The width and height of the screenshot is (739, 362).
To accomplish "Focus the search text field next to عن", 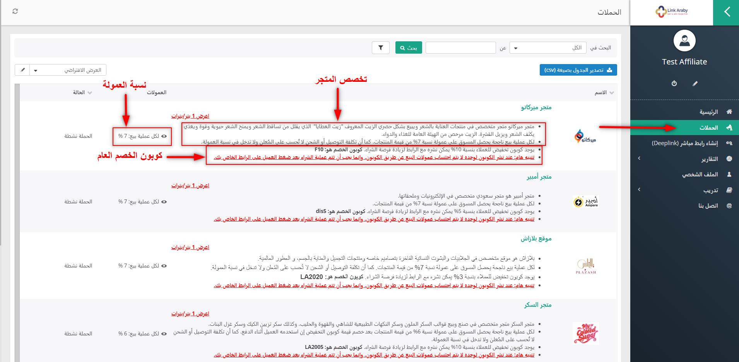I will [x=460, y=48].
